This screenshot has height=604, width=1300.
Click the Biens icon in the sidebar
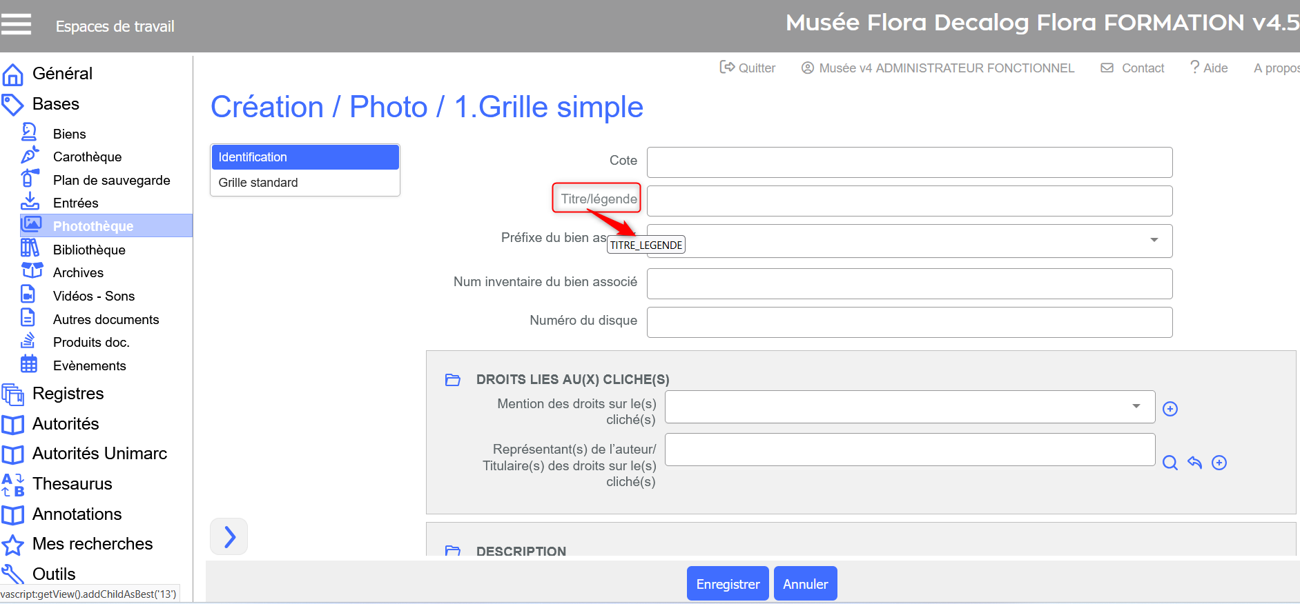coord(29,132)
